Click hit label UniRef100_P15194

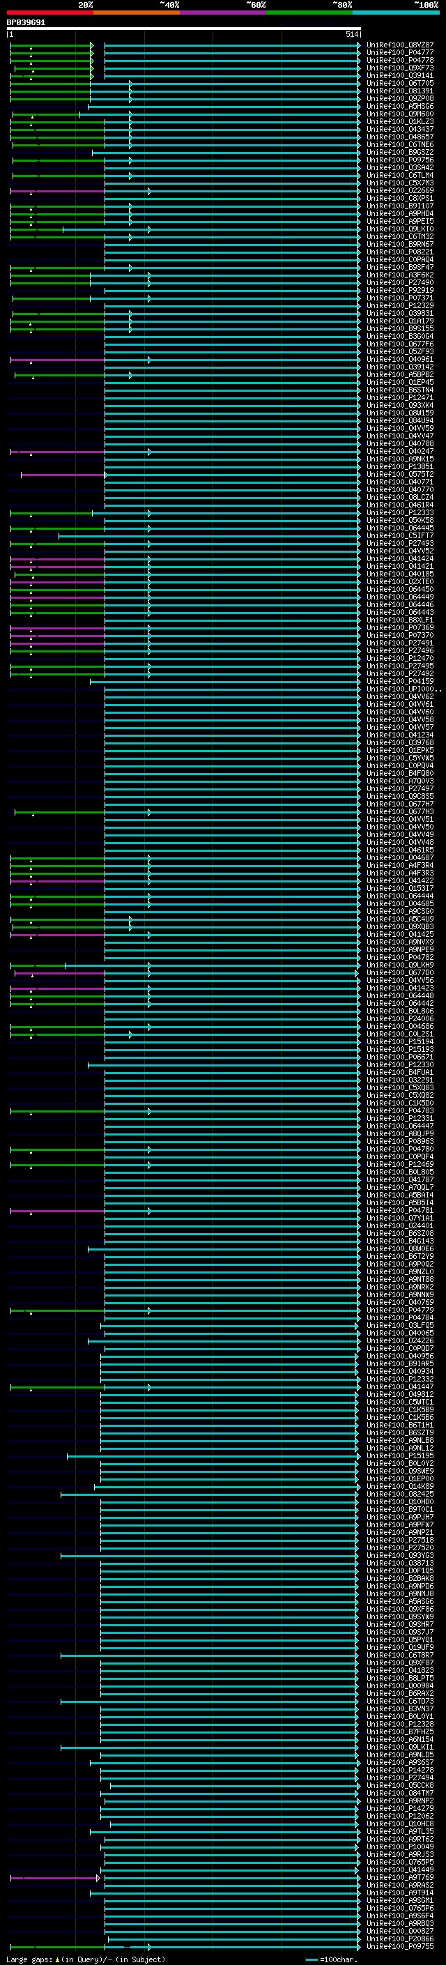400,1042
